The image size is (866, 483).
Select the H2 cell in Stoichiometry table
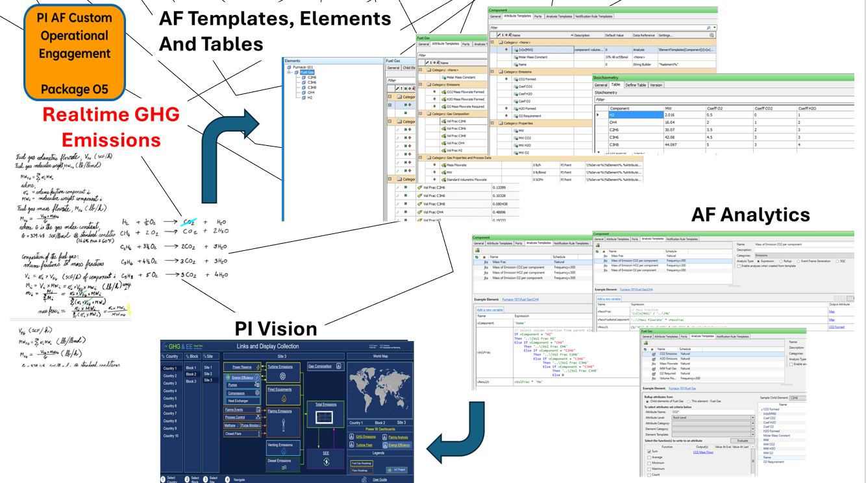pos(636,115)
